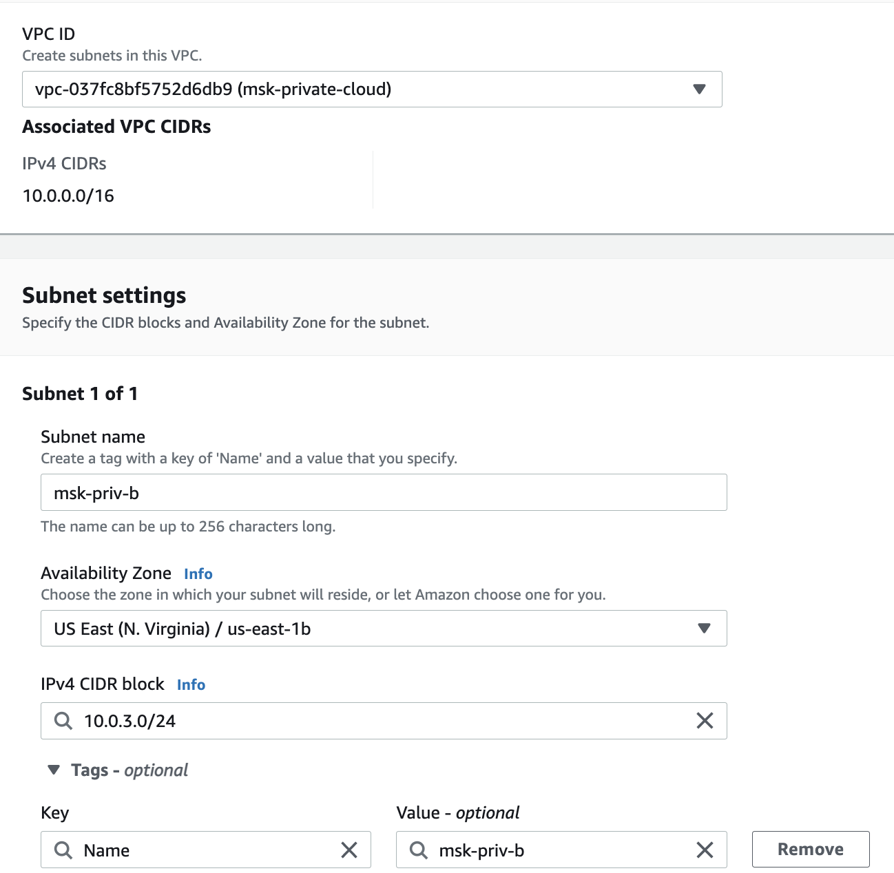894x873 pixels.
Task: Open the Availability Zone dropdown
Action: click(x=372, y=629)
